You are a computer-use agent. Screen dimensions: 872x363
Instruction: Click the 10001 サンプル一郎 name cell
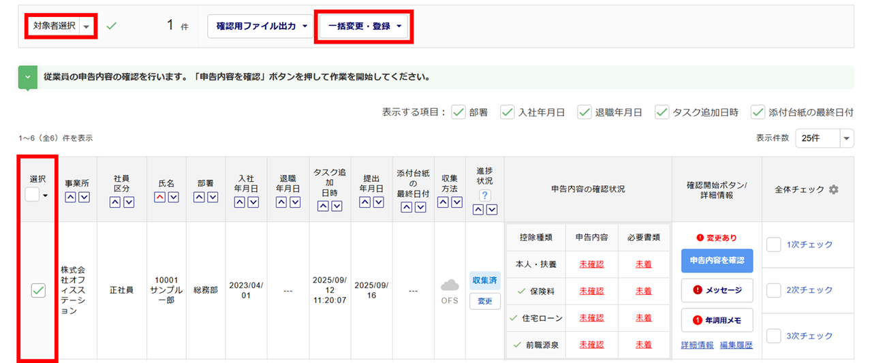166,289
